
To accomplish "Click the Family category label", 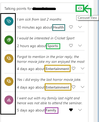I will 51,110.
